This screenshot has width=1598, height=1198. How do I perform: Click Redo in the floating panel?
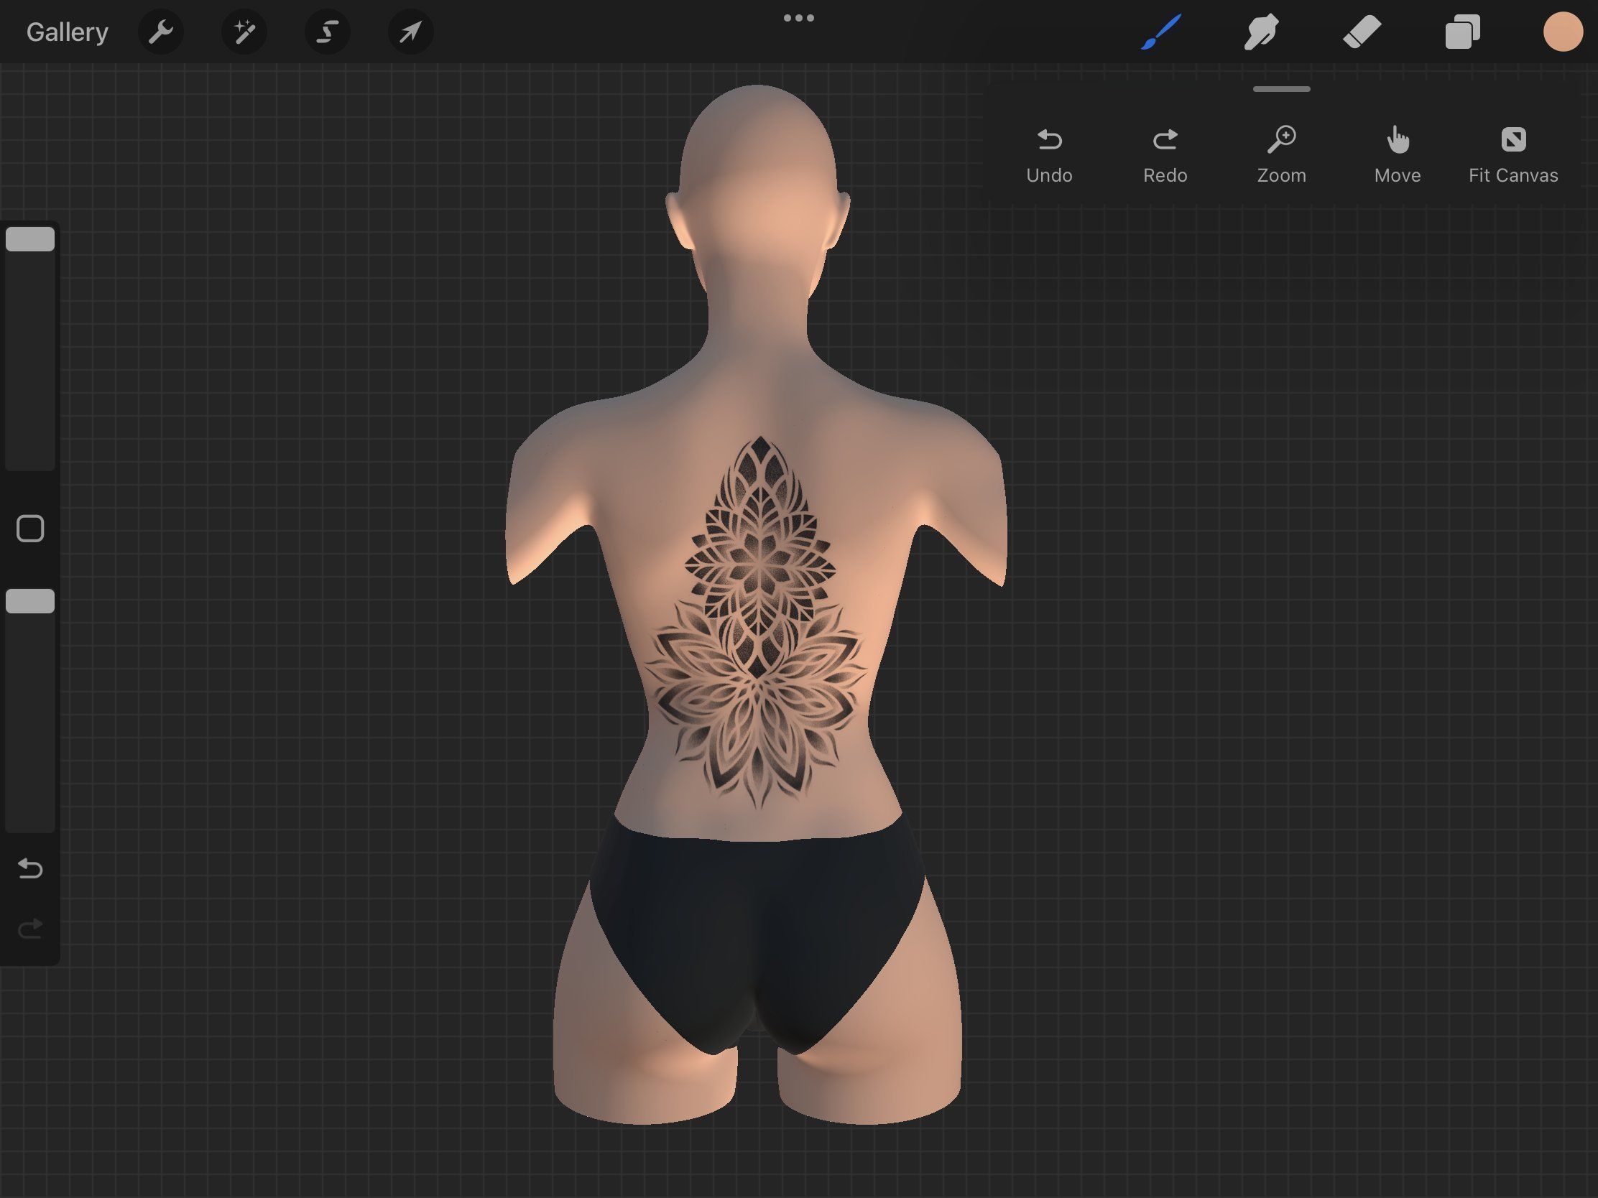(x=1165, y=155)
